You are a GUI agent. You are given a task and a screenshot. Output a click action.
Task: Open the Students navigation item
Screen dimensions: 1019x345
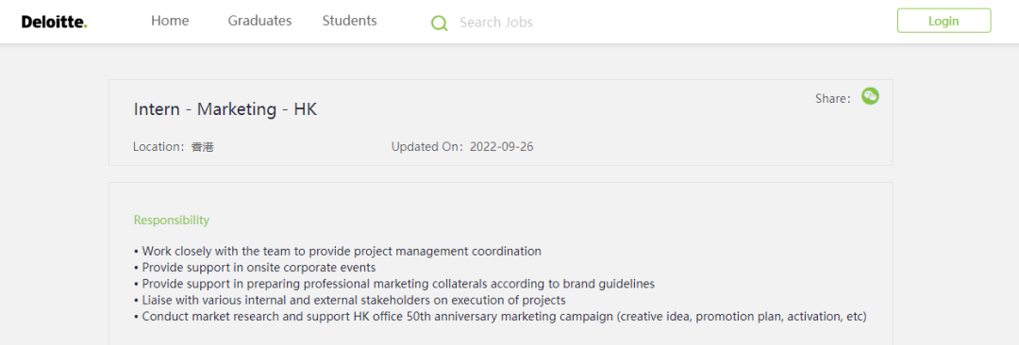pos(350,21)
